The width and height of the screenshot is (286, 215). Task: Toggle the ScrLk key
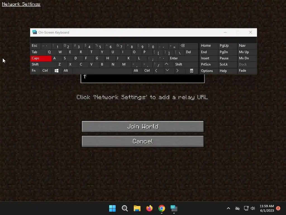tap(227, 64)
